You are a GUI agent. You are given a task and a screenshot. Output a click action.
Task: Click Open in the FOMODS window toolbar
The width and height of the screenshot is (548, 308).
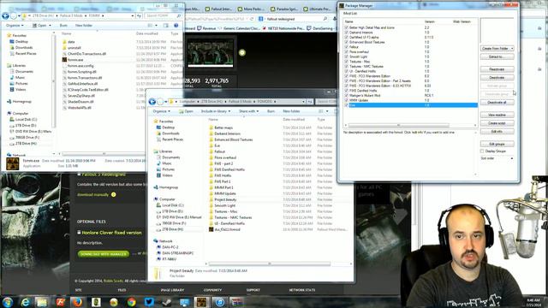(186, 111)
